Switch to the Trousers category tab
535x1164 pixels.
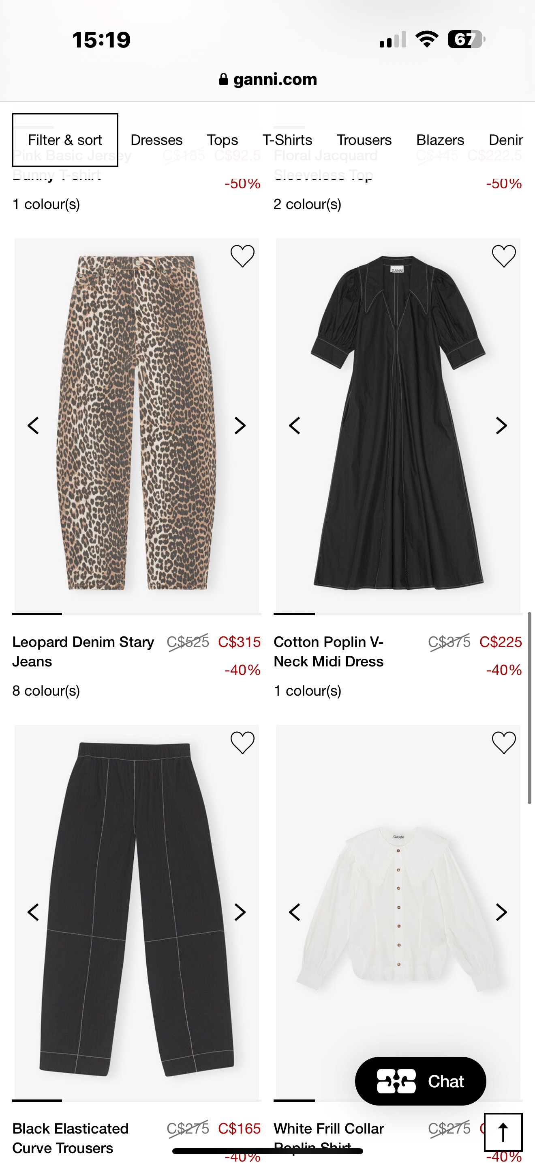[x=364, y=140]
